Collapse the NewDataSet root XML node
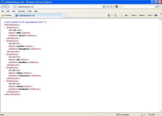The height and width of the screenshot is (116, 162). pyautogui.click(x=3, y=25)
